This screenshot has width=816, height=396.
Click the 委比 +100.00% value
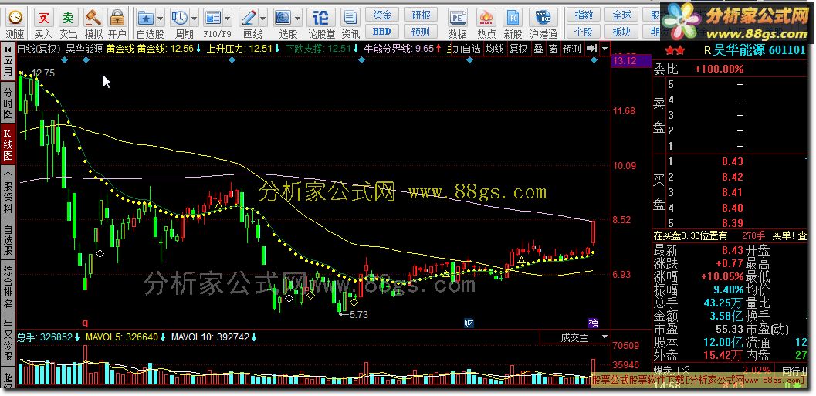[720, 69]
